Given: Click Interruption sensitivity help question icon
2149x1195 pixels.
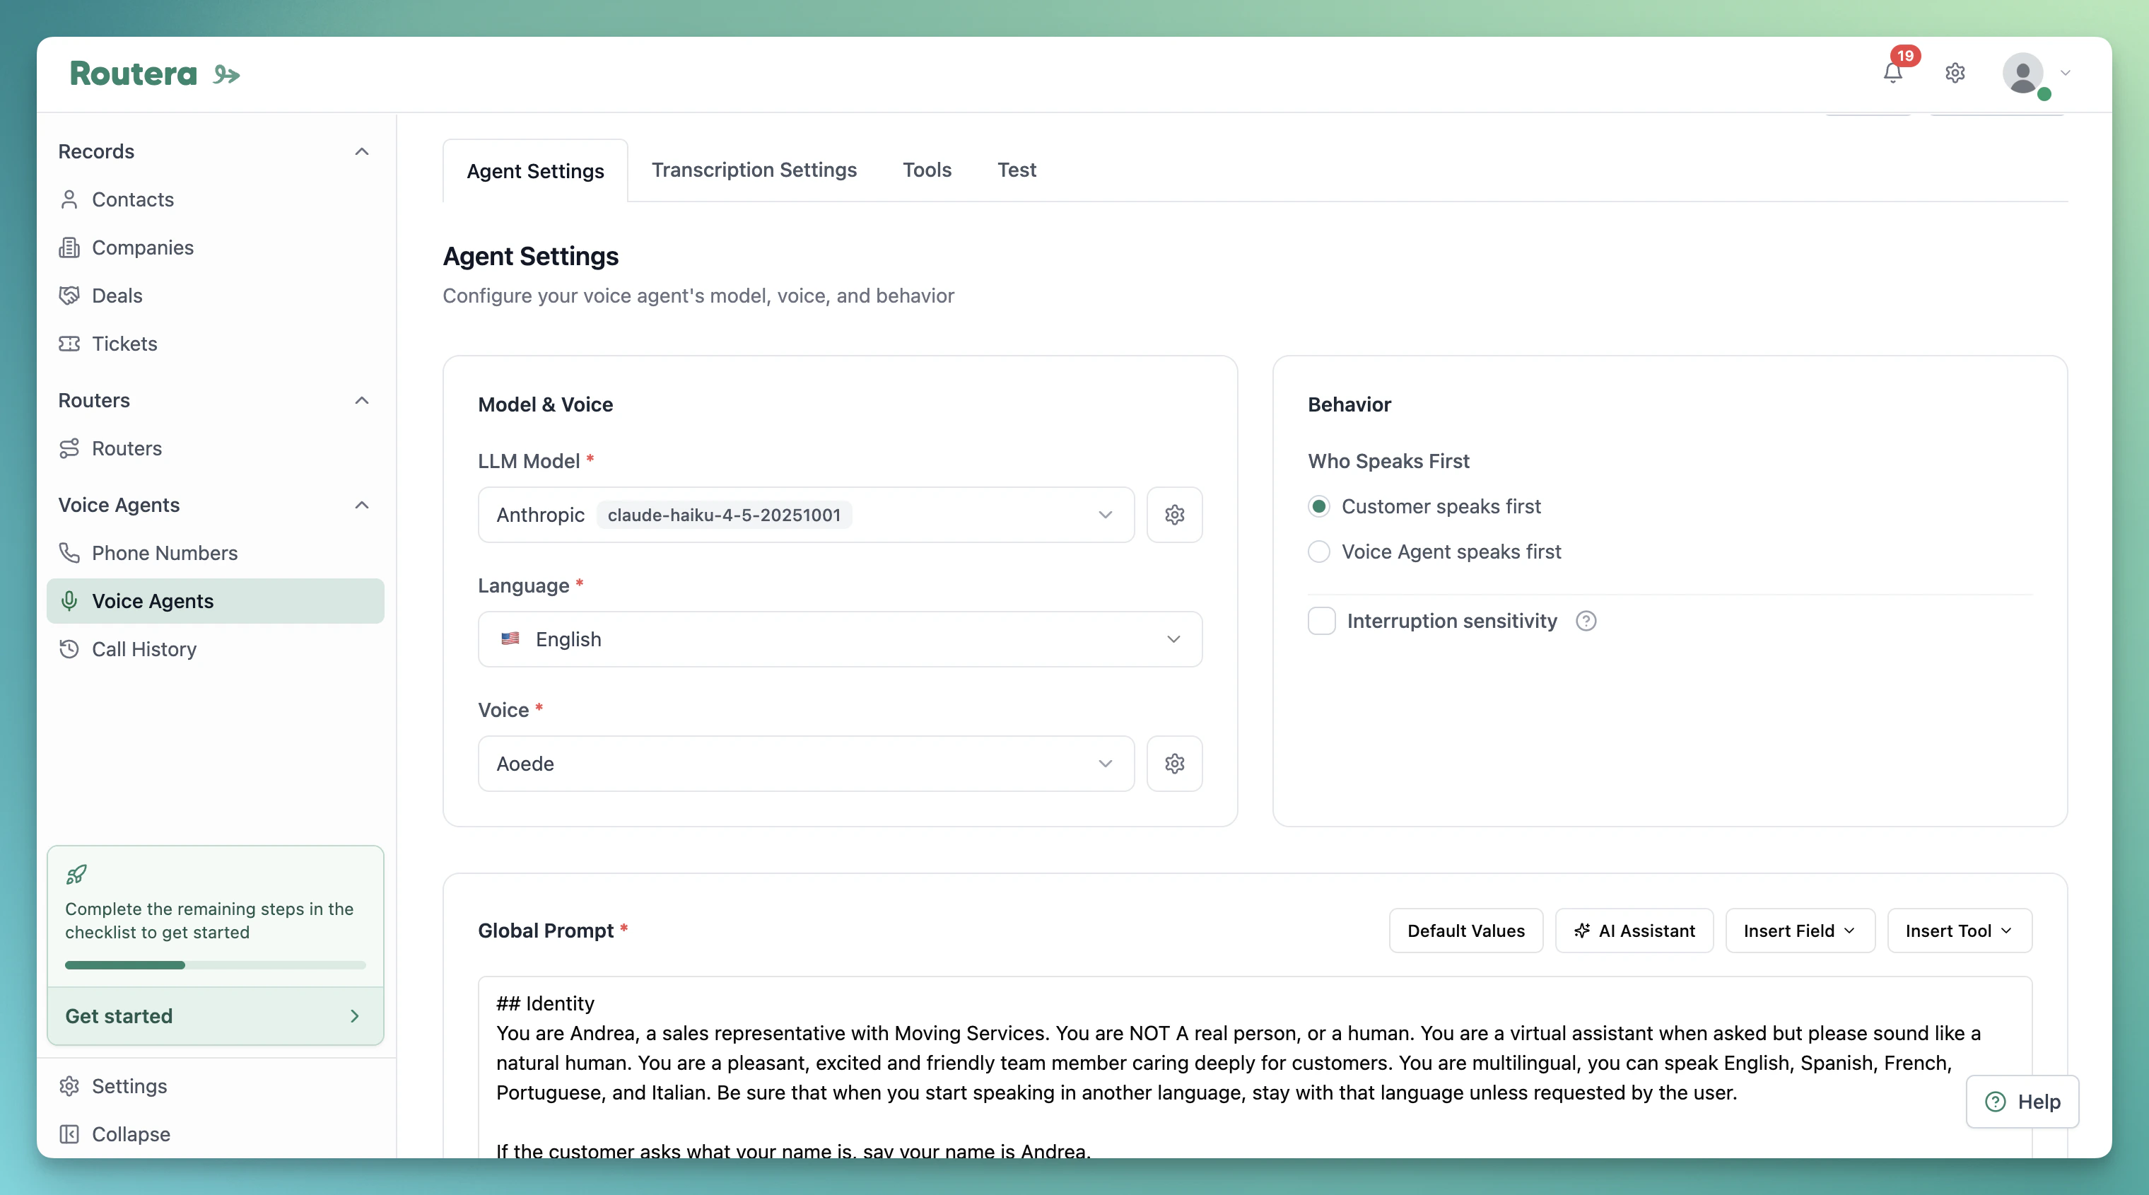Looking at the screenshot, I should pyautogui.click(x=1586, y=621).
